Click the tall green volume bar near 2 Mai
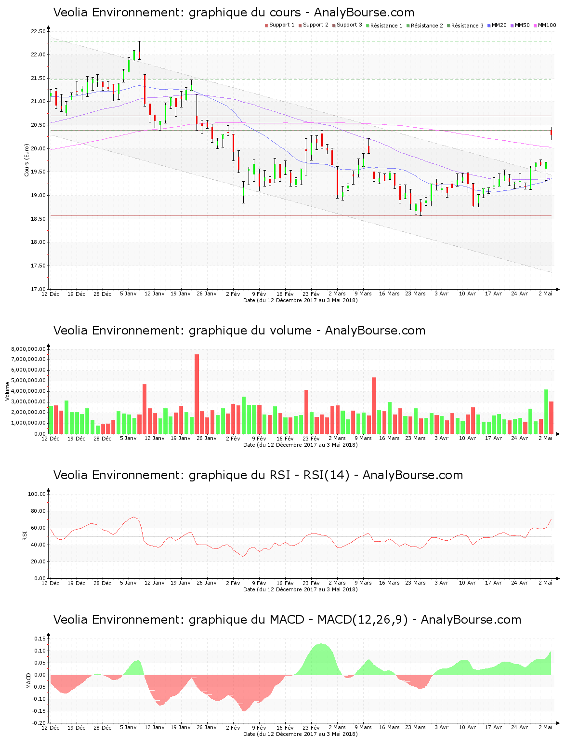This screenshot has height=747, width=578. (546, 412)
